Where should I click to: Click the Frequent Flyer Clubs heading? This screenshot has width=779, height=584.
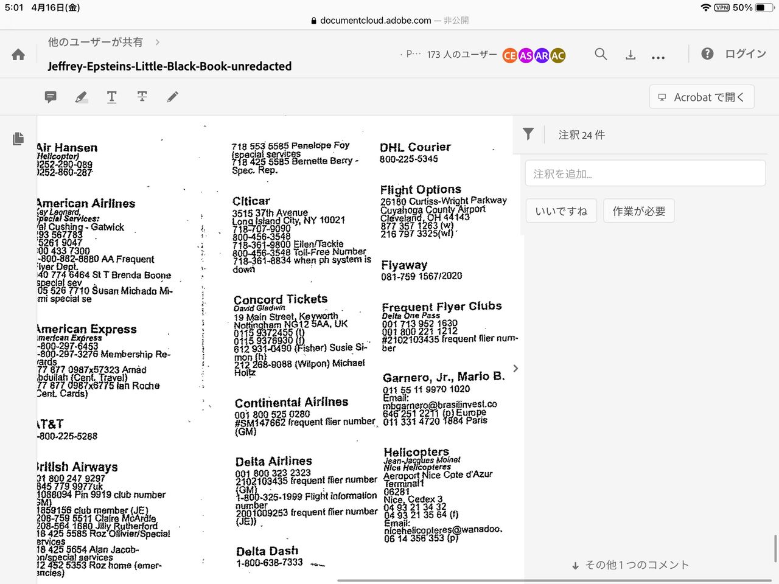pyautogui.click(x=442, y=307)
